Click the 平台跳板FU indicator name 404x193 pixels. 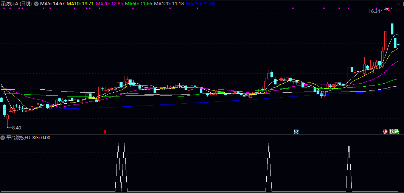coord(19,138)
